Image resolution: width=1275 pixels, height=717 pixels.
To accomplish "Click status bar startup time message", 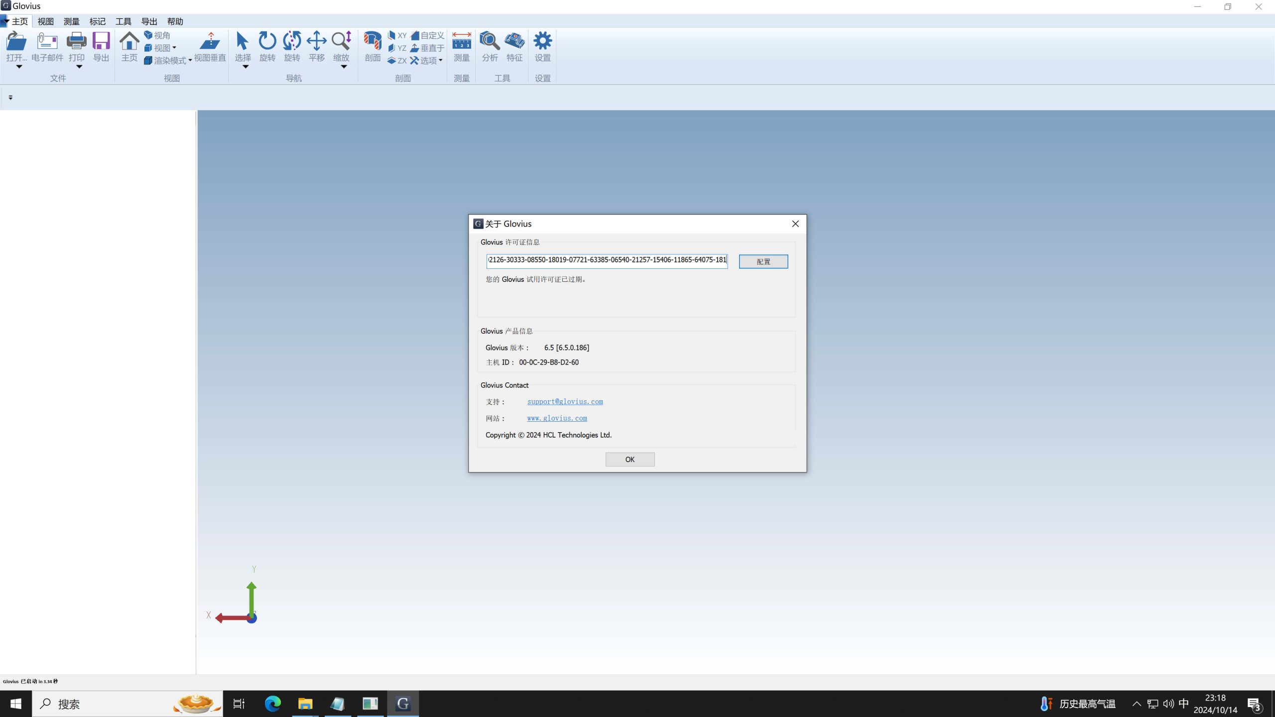I will (30, 681).
